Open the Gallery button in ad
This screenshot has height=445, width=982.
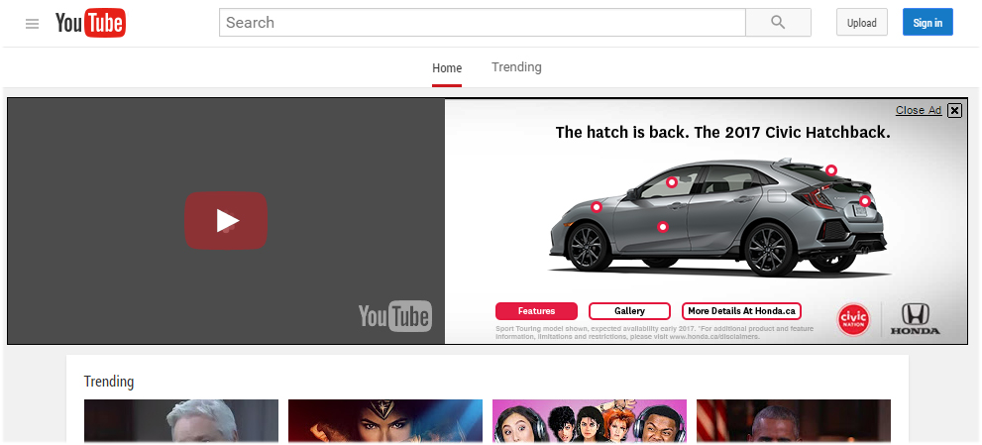[629, 311]
